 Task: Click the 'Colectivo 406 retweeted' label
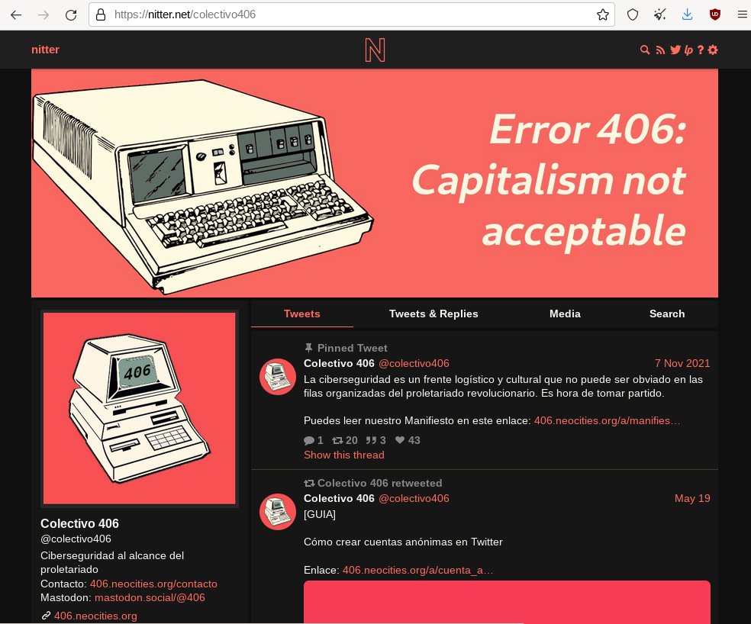(380, 483)
